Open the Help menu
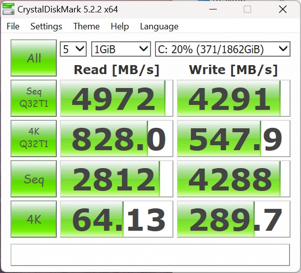 [x=120, y=26]
